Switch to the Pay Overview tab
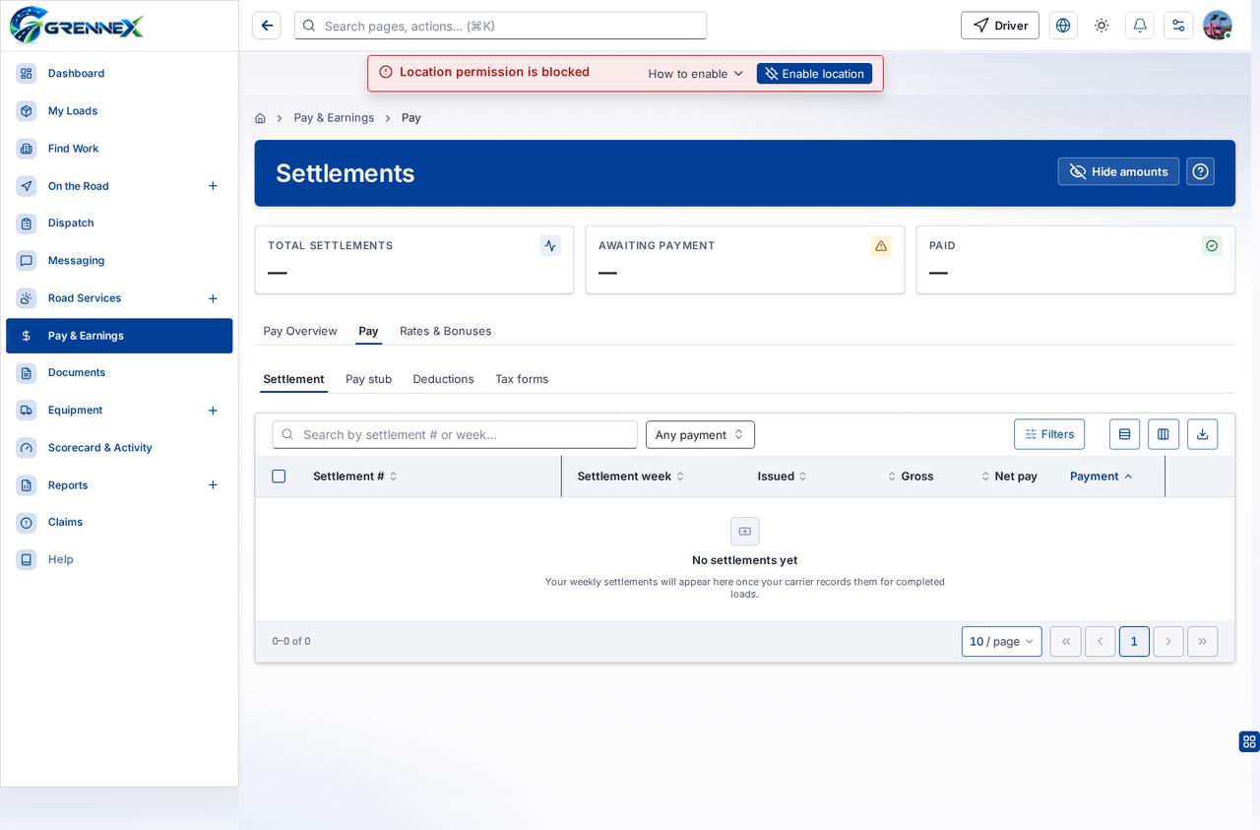The width and height of the screenshot is (1260, 830). coord(300,331)
